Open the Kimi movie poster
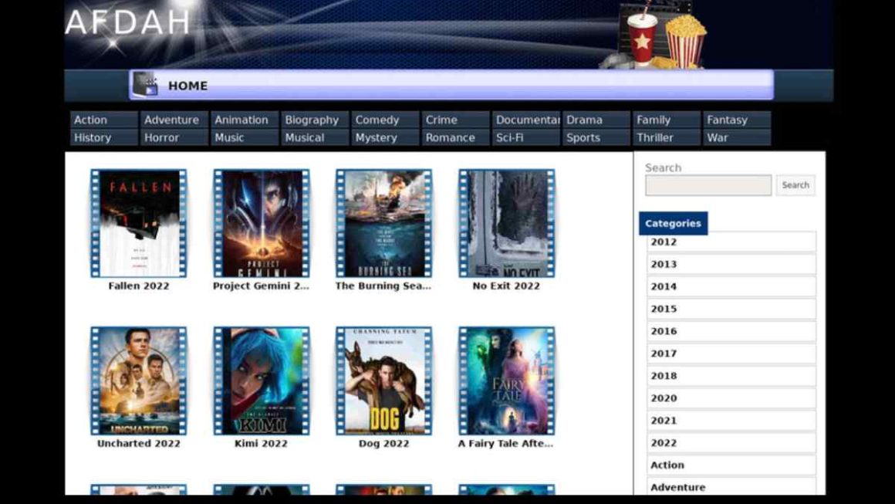 click(x=262, y=381)
